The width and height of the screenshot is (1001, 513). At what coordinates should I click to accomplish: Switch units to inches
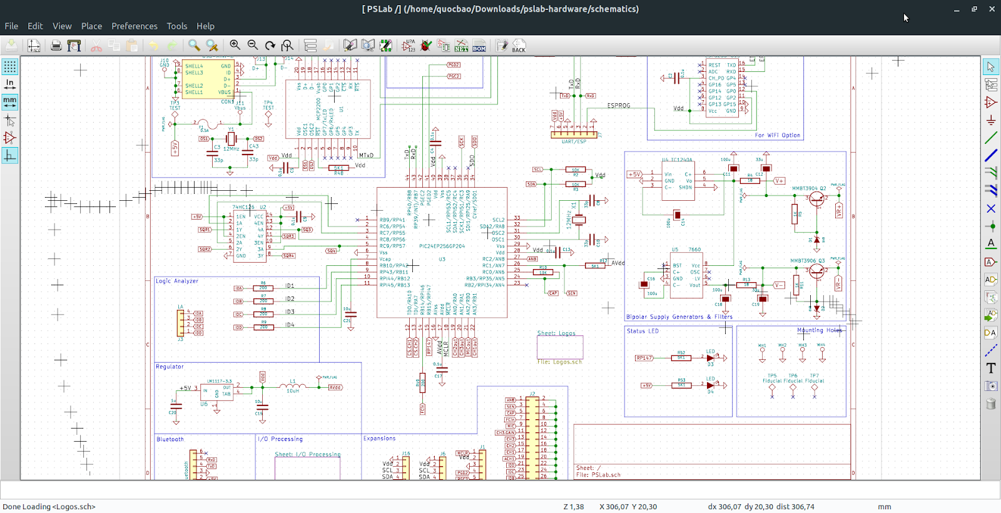pyautogui.click(x=10, y=84)
